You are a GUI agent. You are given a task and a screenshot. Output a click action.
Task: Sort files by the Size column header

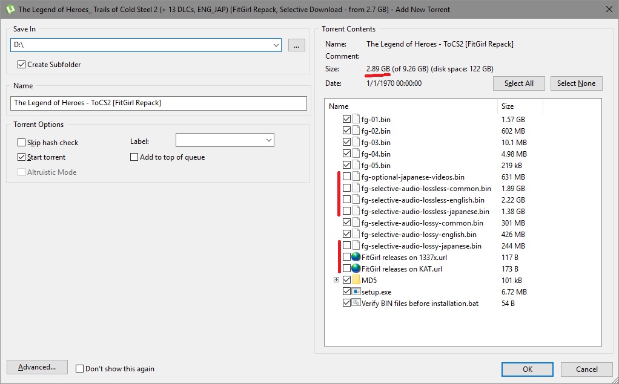(x=520, y=106)
